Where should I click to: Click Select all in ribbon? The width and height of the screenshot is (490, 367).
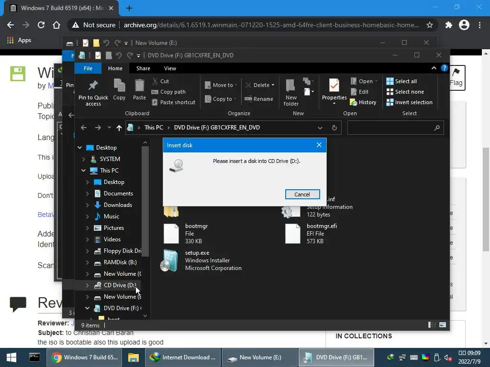pos(401,81)
